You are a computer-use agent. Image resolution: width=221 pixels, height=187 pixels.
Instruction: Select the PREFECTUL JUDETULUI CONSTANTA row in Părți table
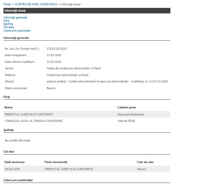coord(29,114)
